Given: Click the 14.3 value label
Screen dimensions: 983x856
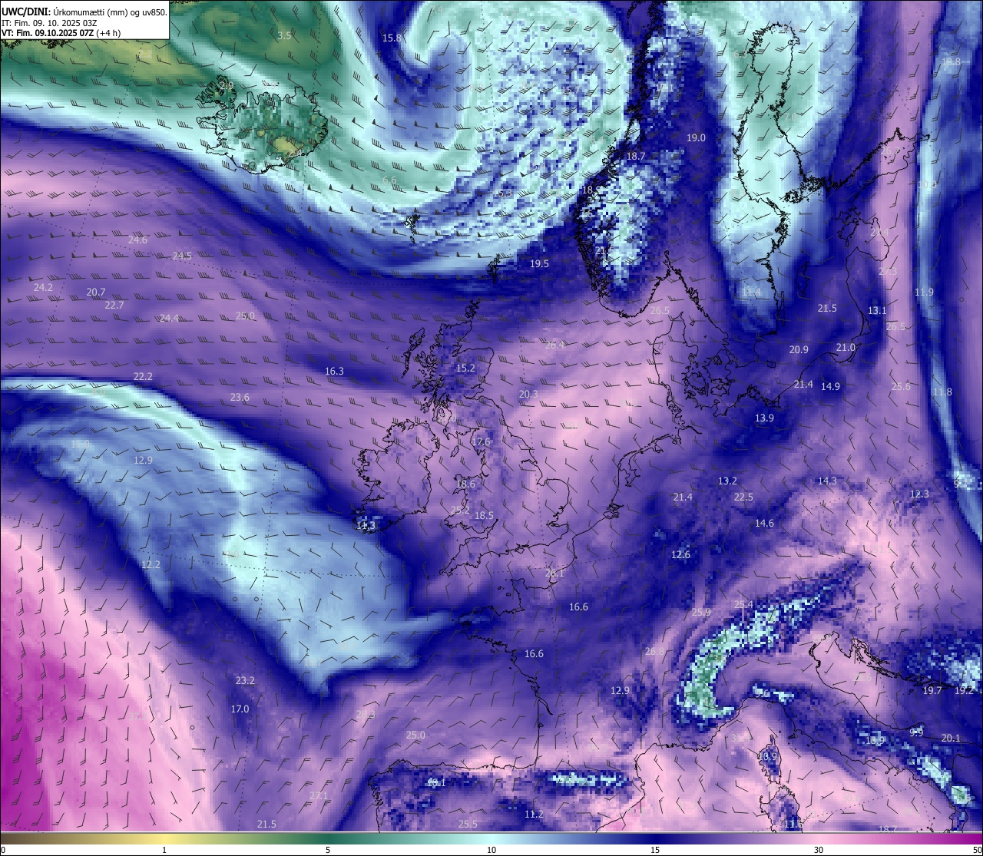Looking at the screenshot, I should 827,481.
